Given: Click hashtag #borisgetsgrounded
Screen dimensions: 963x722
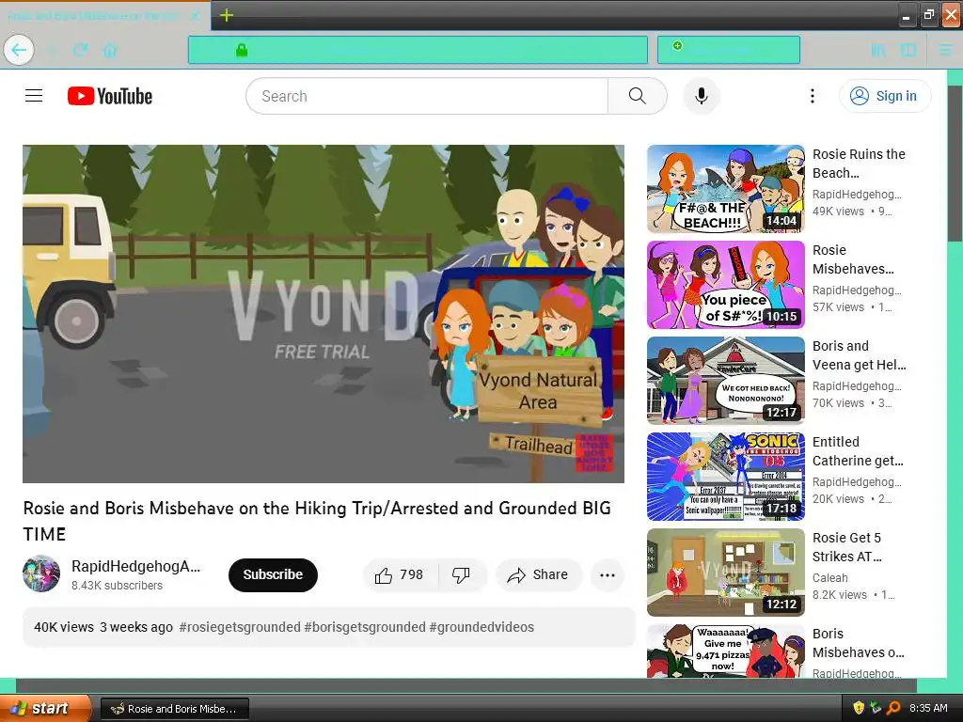Looking at the screenshot, I should coord(365,627).
